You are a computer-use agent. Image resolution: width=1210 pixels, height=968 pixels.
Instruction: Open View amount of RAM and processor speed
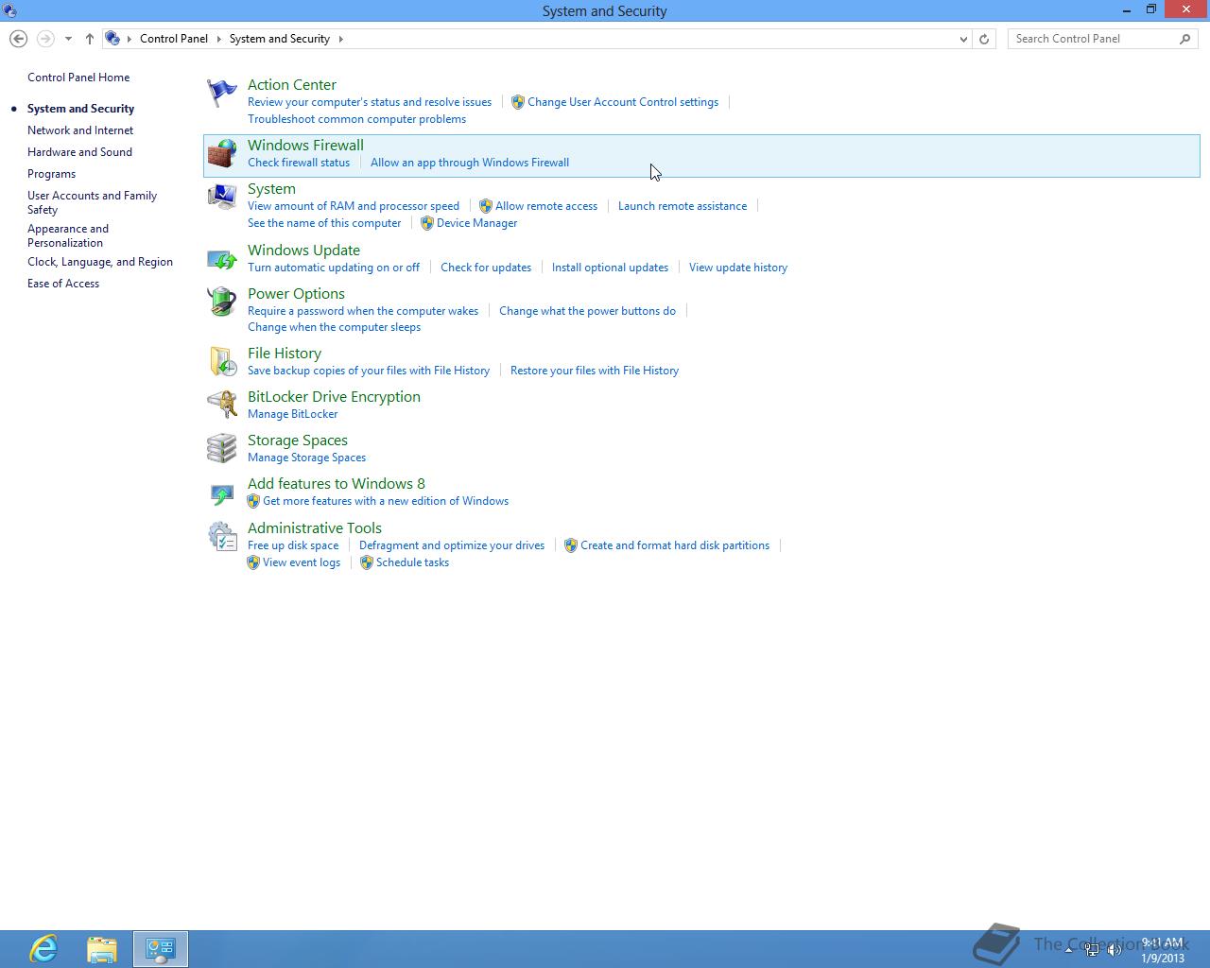coord(354,206)
